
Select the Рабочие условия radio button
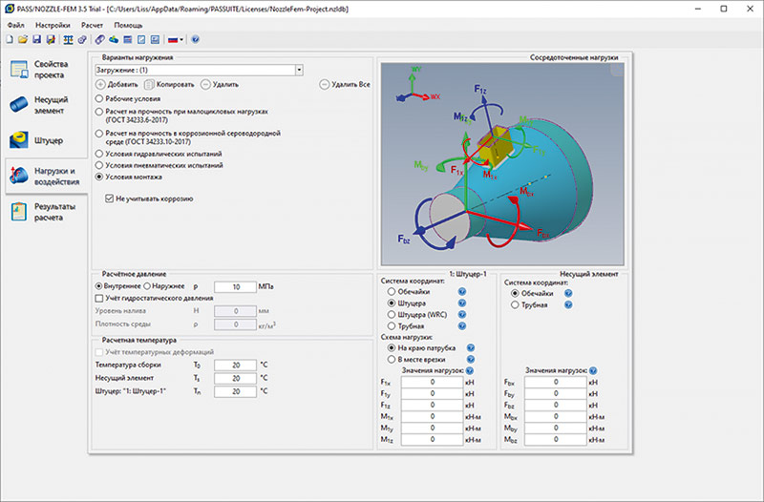(x=99, y=98)
